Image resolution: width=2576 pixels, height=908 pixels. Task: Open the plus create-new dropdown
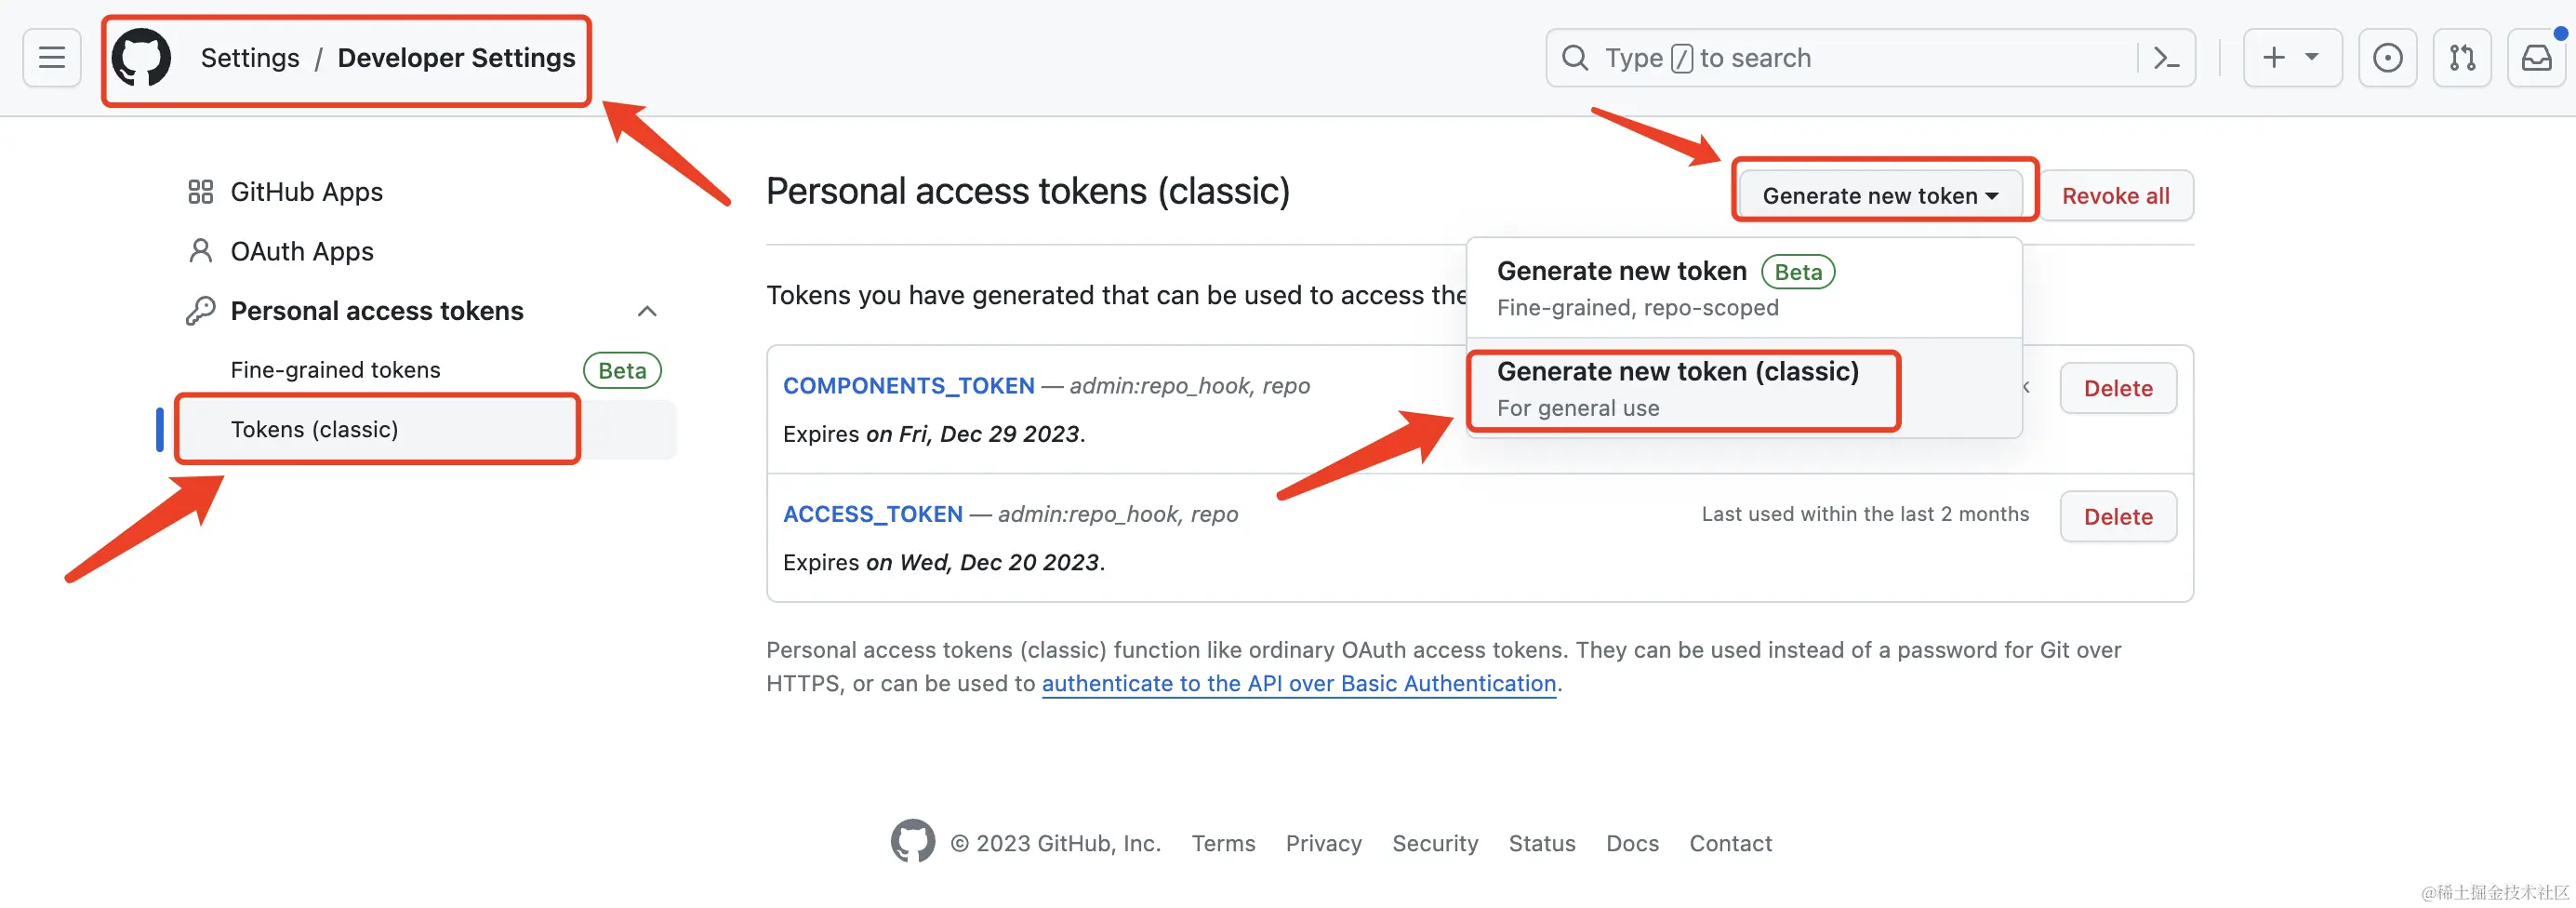pyautogui.click(x=2292, y=58)
